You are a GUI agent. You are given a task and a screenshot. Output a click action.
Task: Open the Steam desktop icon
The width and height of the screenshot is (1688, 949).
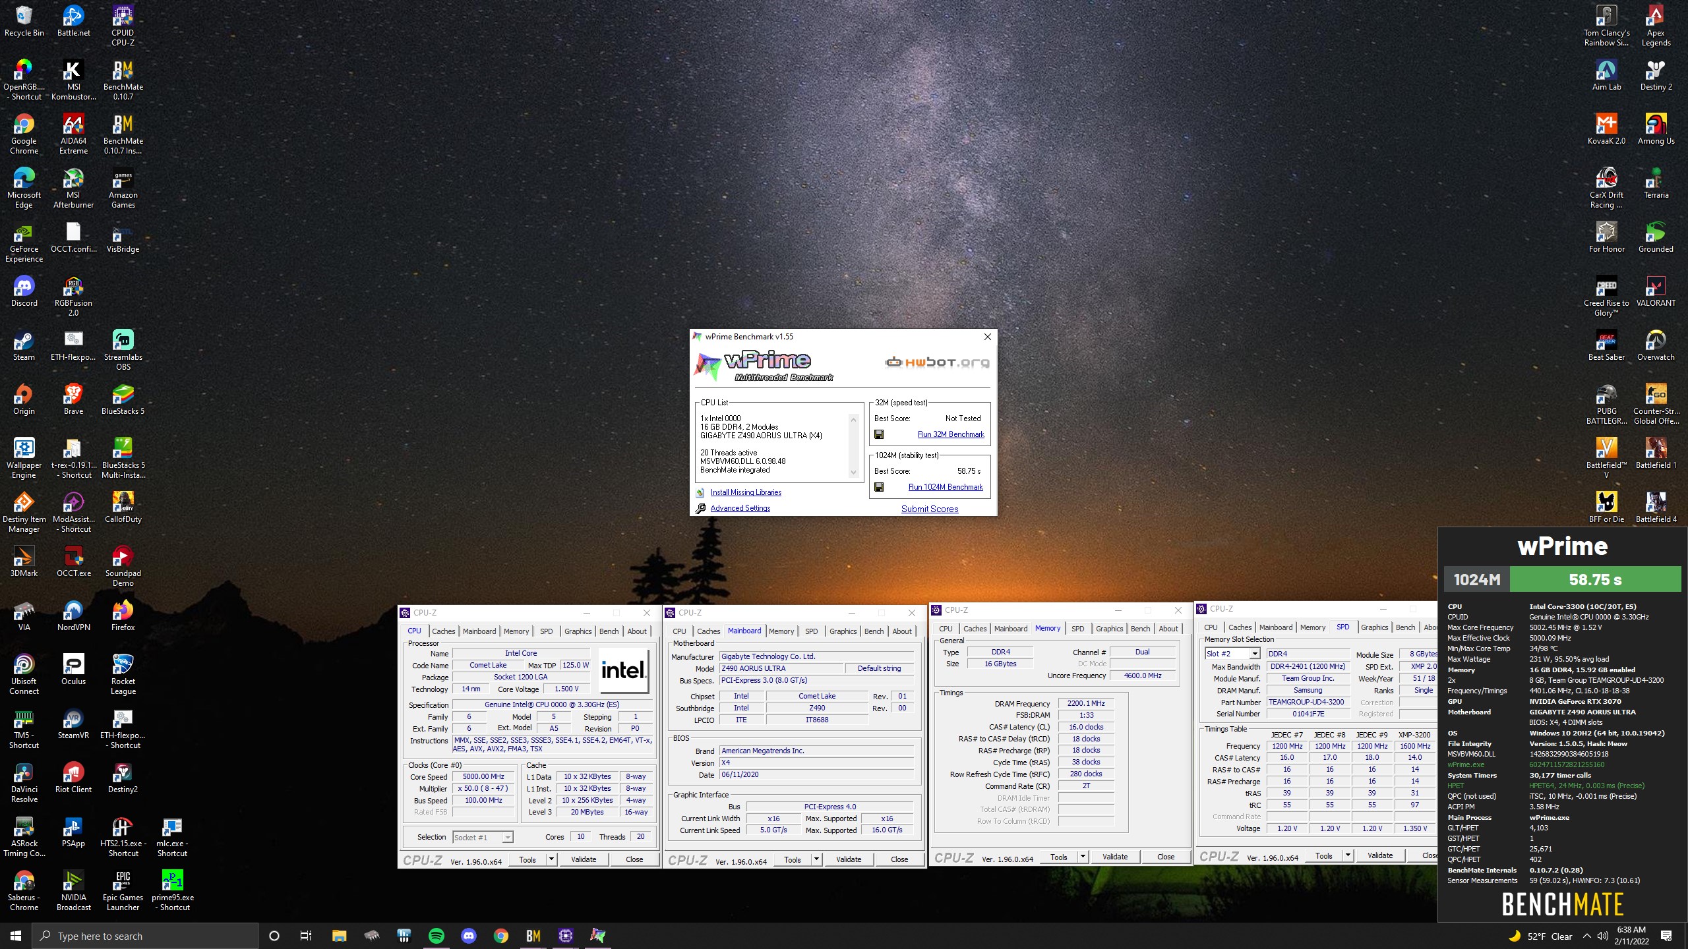pyautogui.click(x=24, y=345)
